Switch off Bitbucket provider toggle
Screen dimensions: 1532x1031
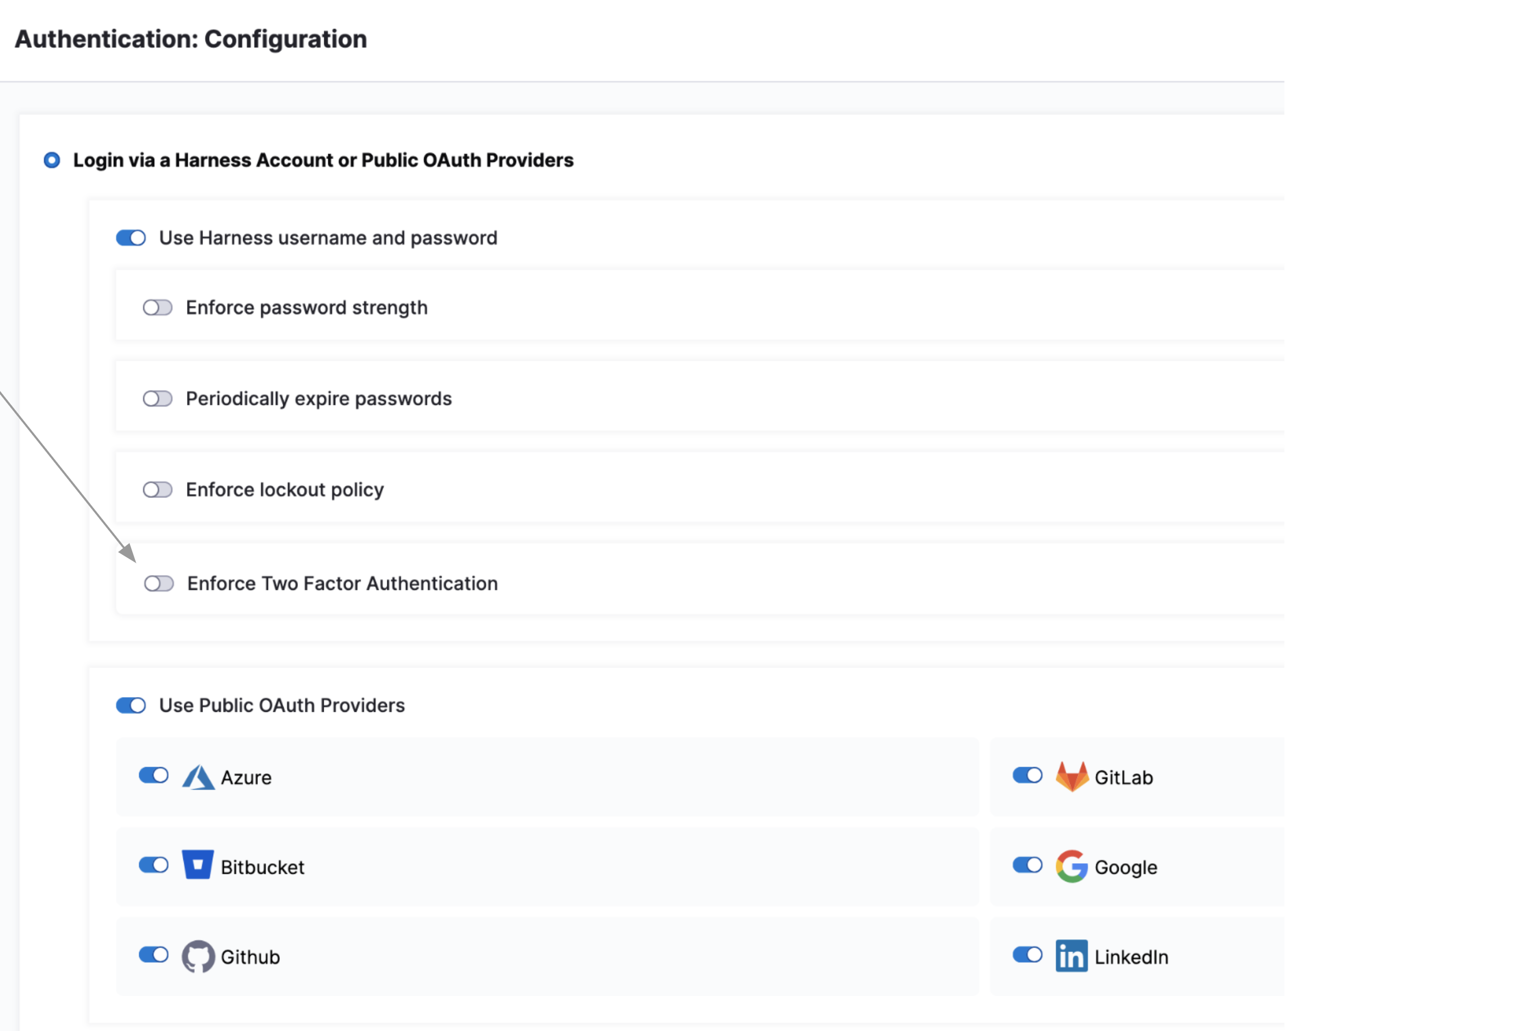coord(154,865)
